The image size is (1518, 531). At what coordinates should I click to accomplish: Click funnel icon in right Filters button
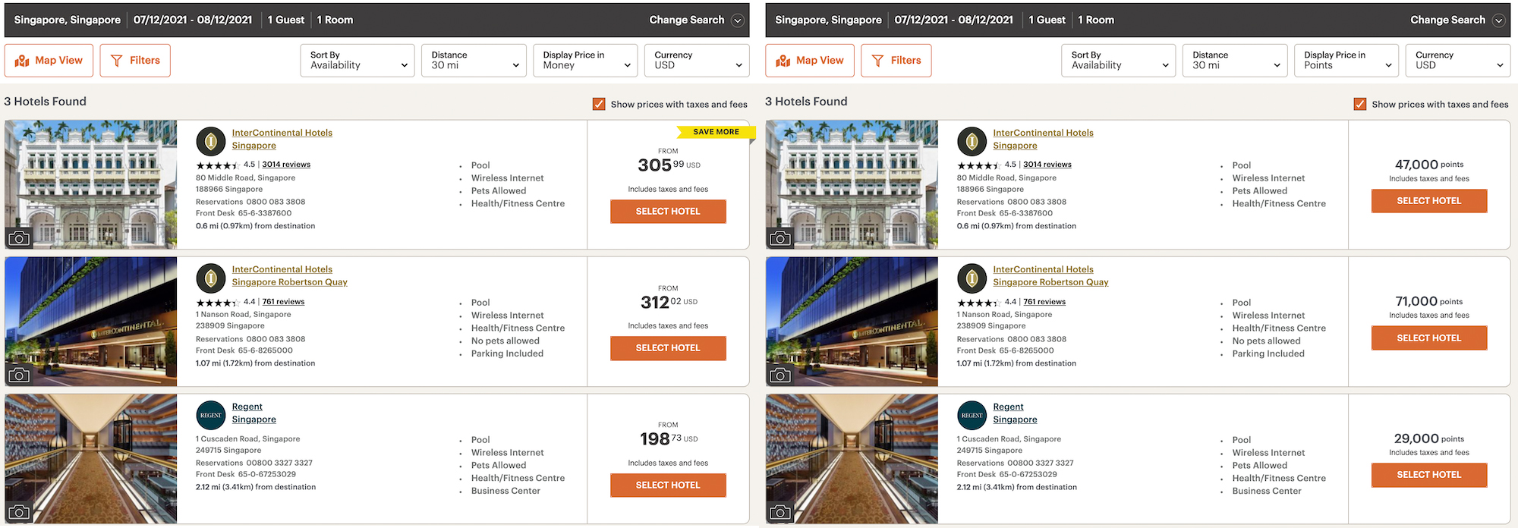pos(877,61)
